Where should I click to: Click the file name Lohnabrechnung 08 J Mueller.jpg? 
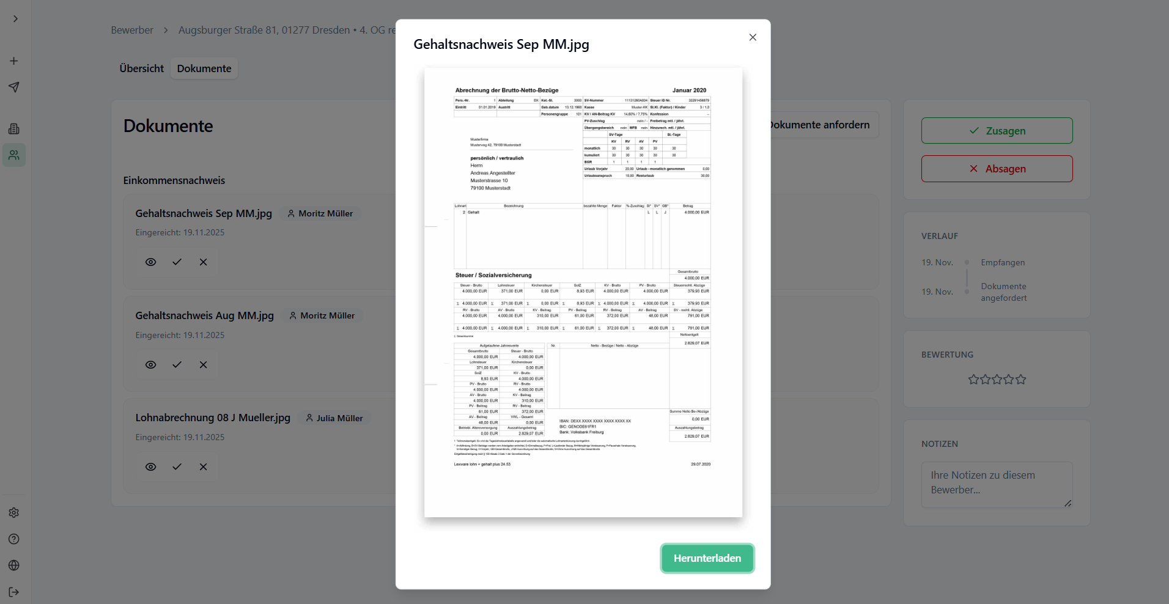pos(213,418)
